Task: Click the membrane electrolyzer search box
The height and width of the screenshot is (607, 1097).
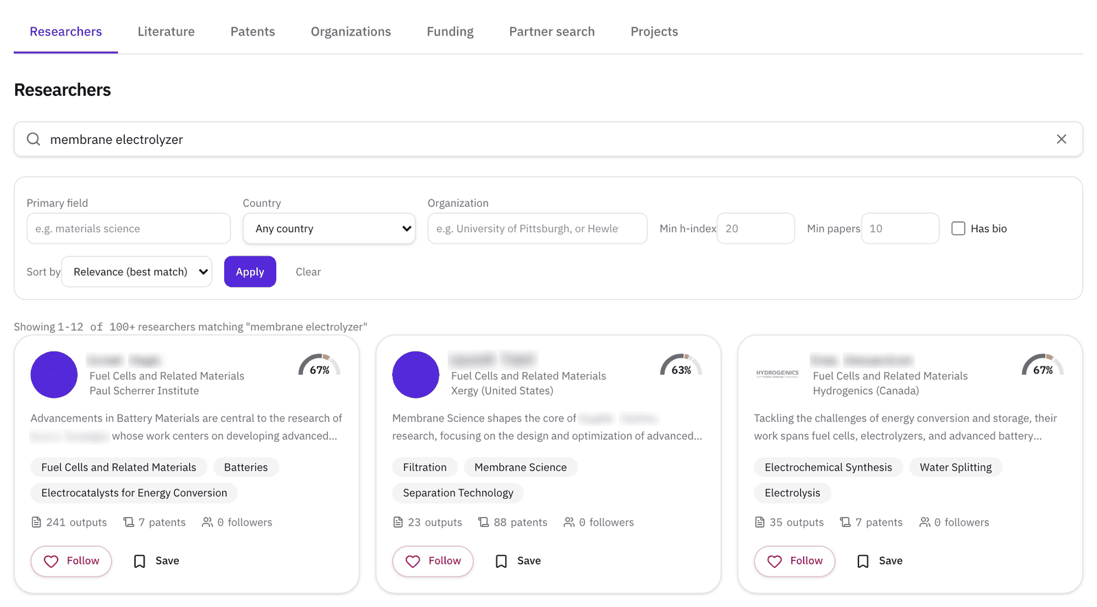Action: point(548,139)
